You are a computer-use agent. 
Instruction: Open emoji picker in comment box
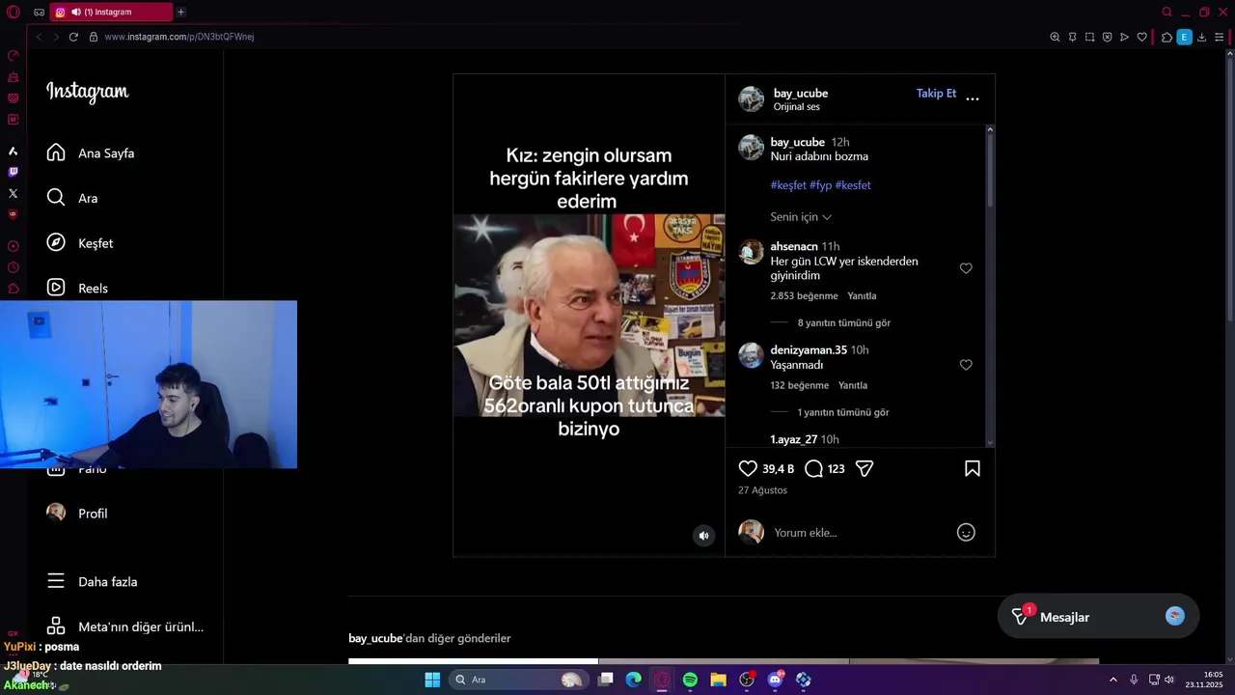(966, 532)
